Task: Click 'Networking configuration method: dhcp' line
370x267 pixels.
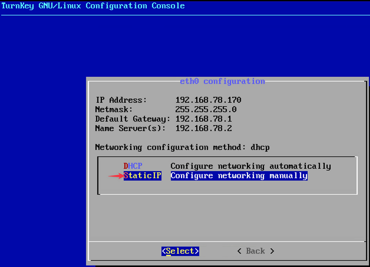Action: pos(182,147)
